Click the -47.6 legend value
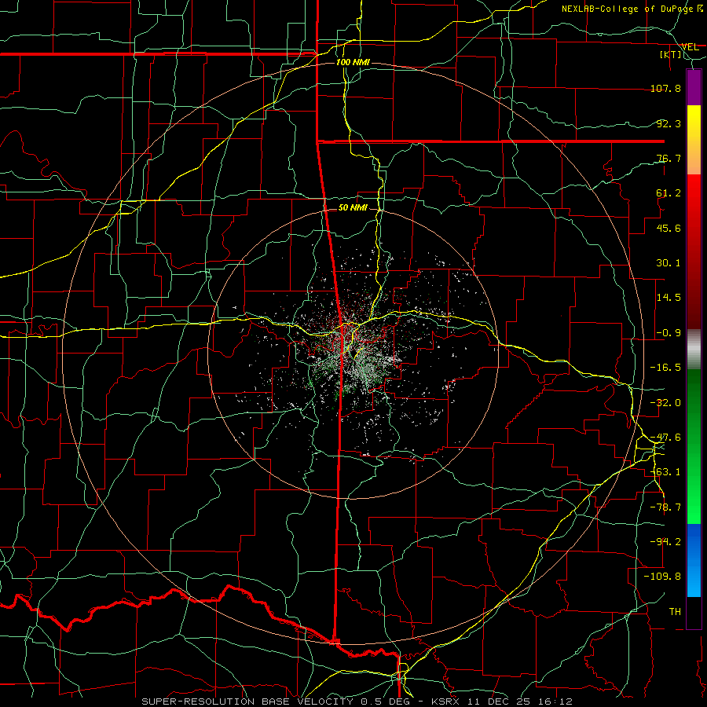 tap(665, 438)
